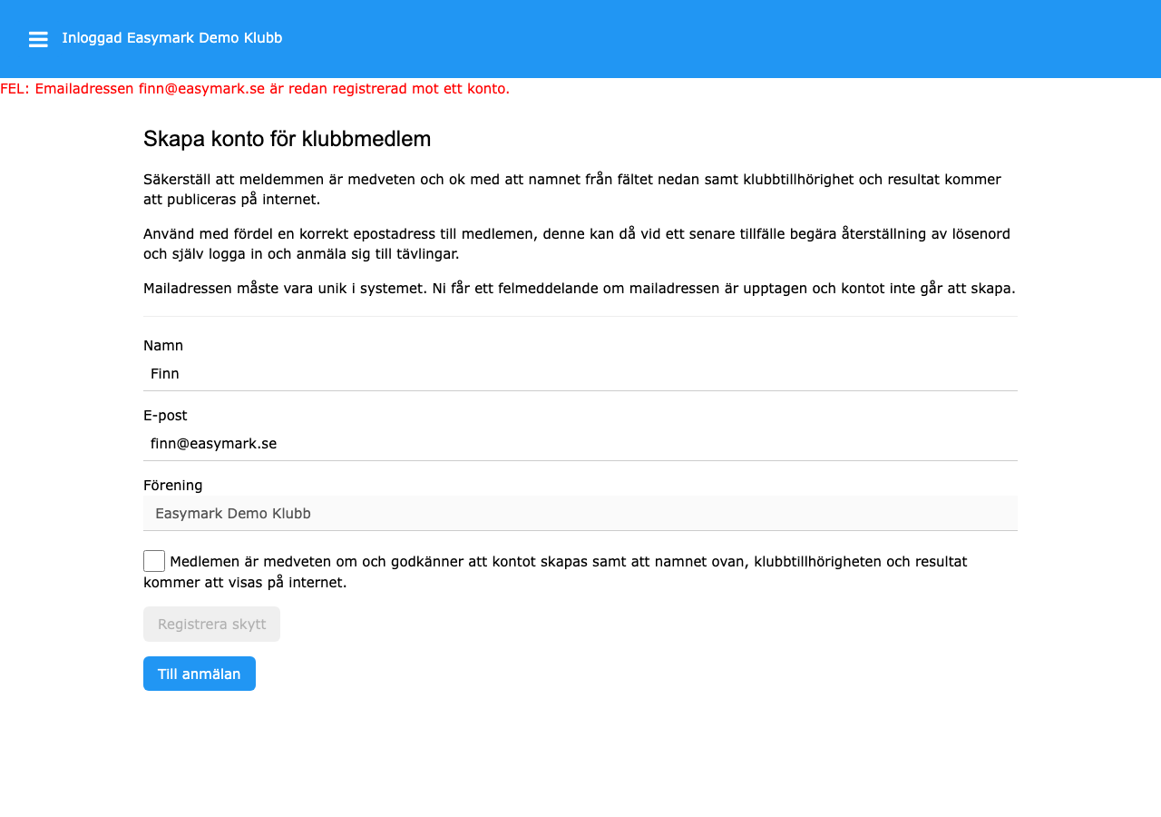This screenshot has width=1161, height=817.
Task: Click the email address shown in the error text
Action: click(198, 89)
